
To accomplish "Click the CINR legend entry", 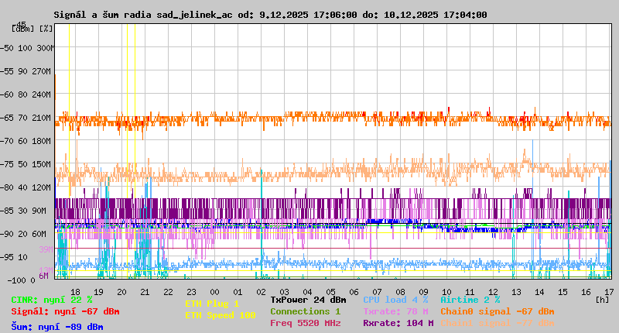I will pos(52,300).
